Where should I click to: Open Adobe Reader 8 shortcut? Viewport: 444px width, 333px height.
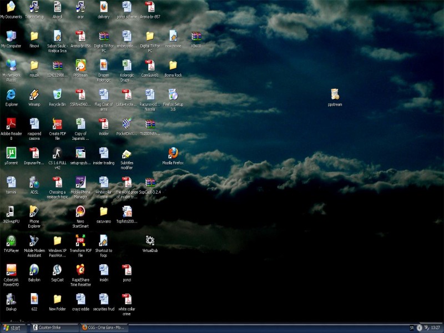click(x=11, y=123)
